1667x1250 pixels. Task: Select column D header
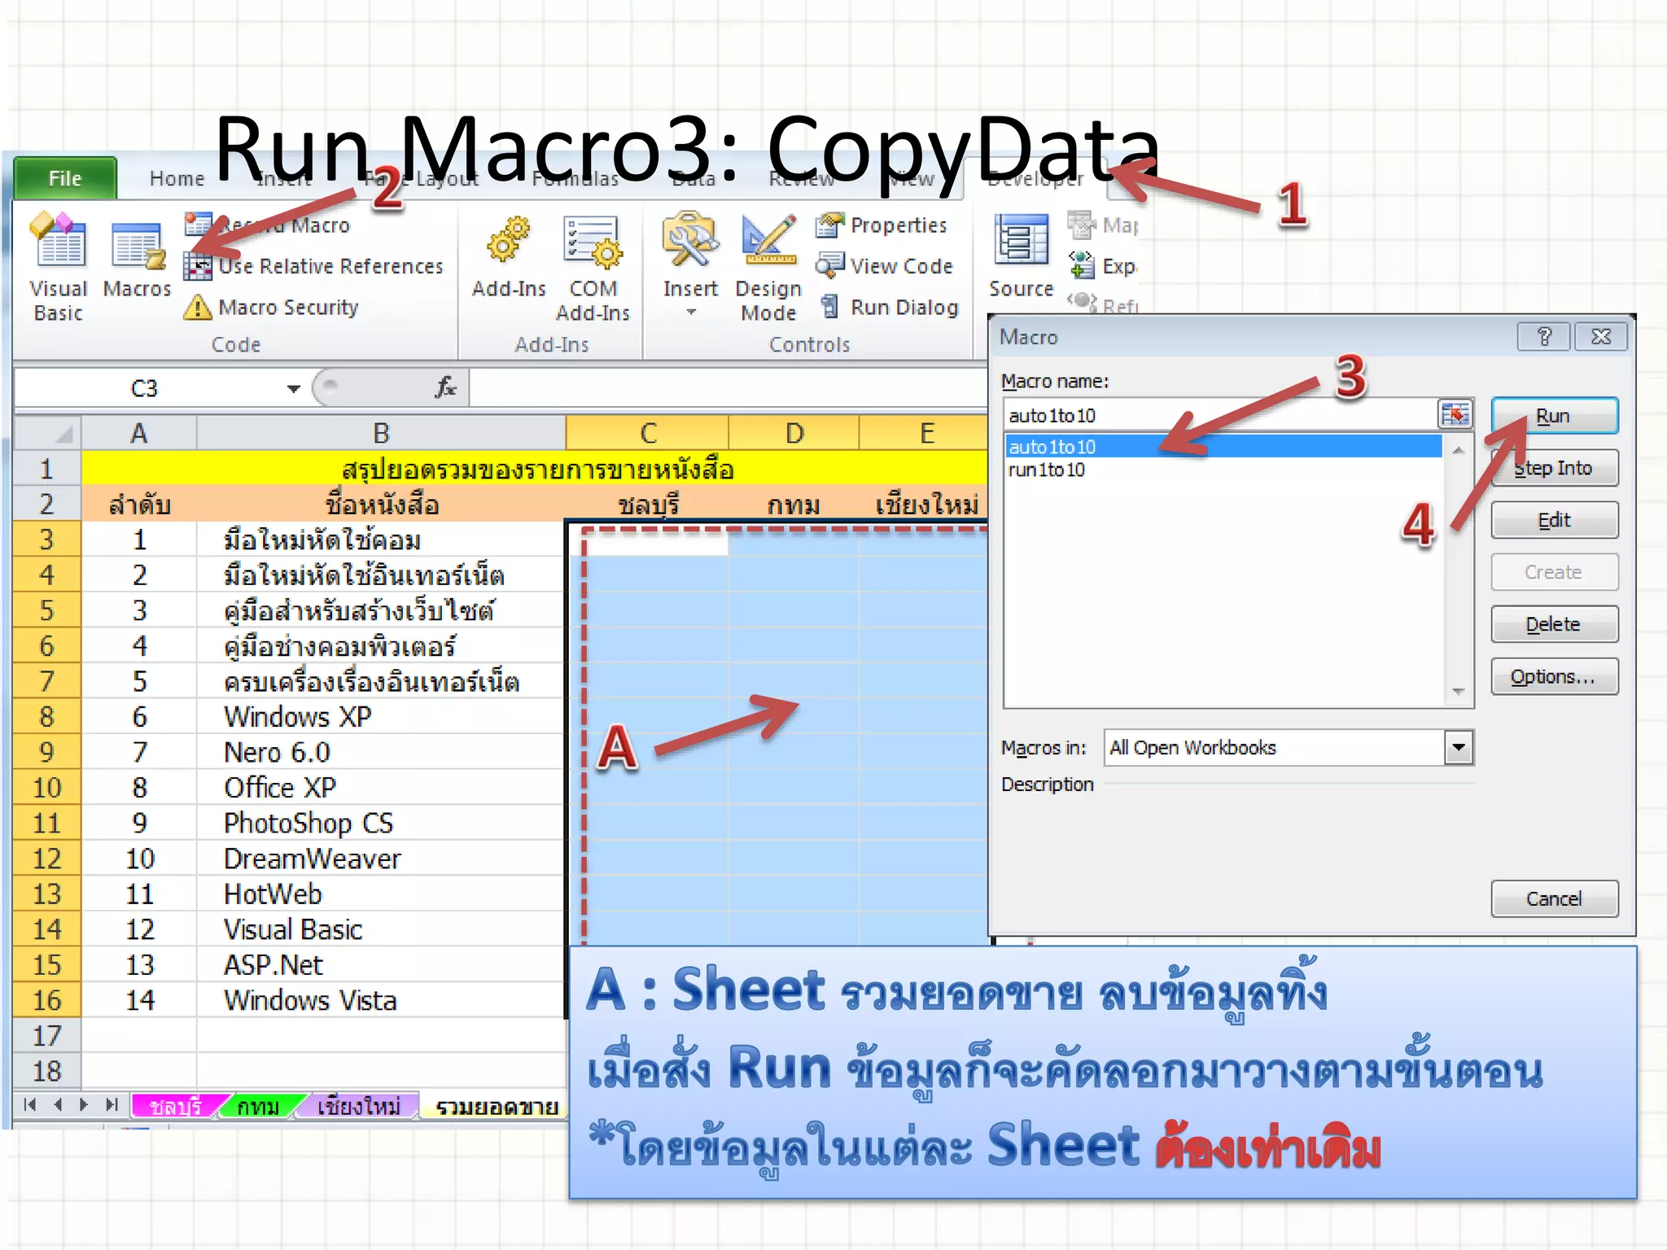point(794,433)
